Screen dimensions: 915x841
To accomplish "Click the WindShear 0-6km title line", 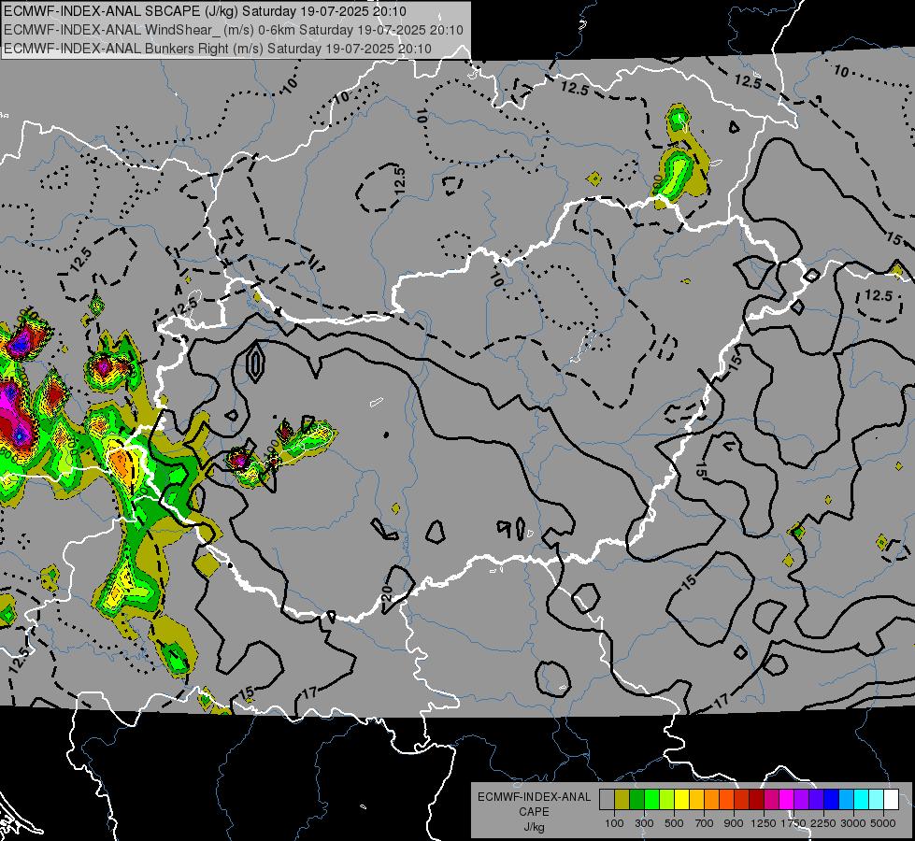I will click(x=234, y=30).
